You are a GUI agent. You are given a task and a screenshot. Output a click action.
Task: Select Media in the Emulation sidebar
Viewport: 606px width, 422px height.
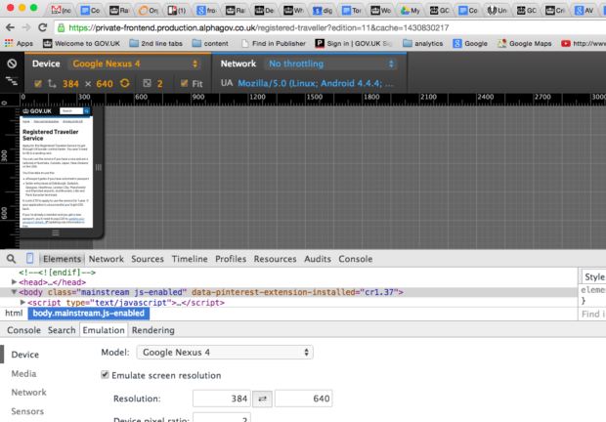[x=23, y=374]
